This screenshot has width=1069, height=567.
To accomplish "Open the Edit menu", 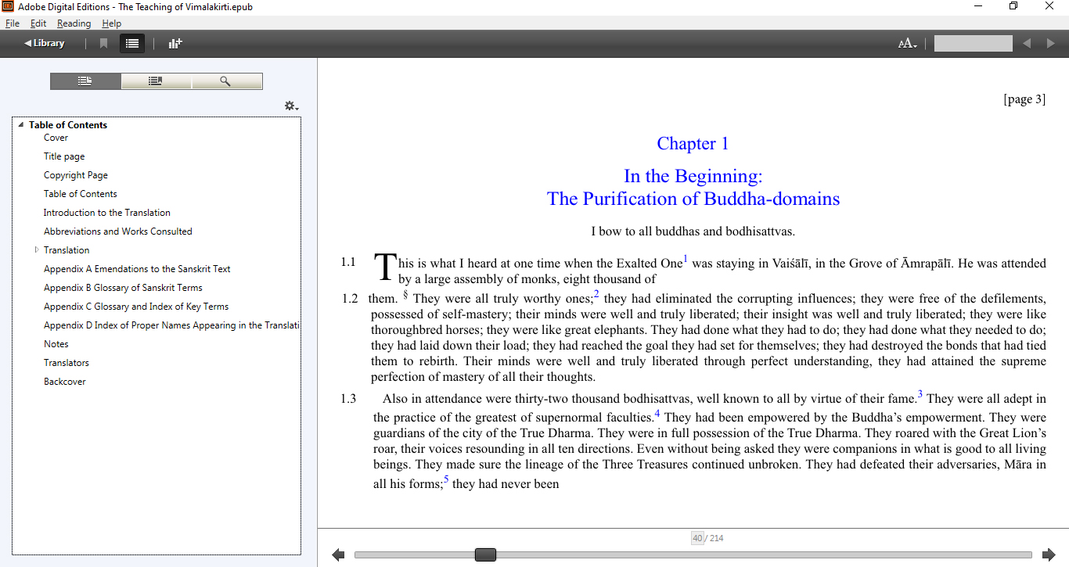I will (x=38, y=23).
